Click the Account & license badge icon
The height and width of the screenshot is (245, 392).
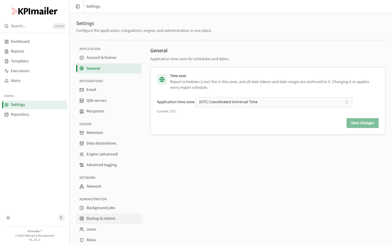82,58
